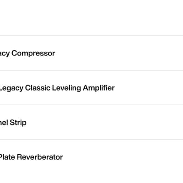Click the word Classic in product title
Image resolution: width=183 pixels, height=183 pixels.
point(38,88)
